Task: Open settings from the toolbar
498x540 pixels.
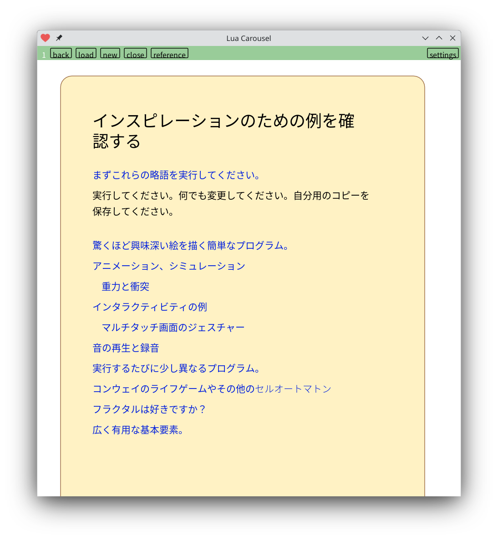Action: coord(442,54)
